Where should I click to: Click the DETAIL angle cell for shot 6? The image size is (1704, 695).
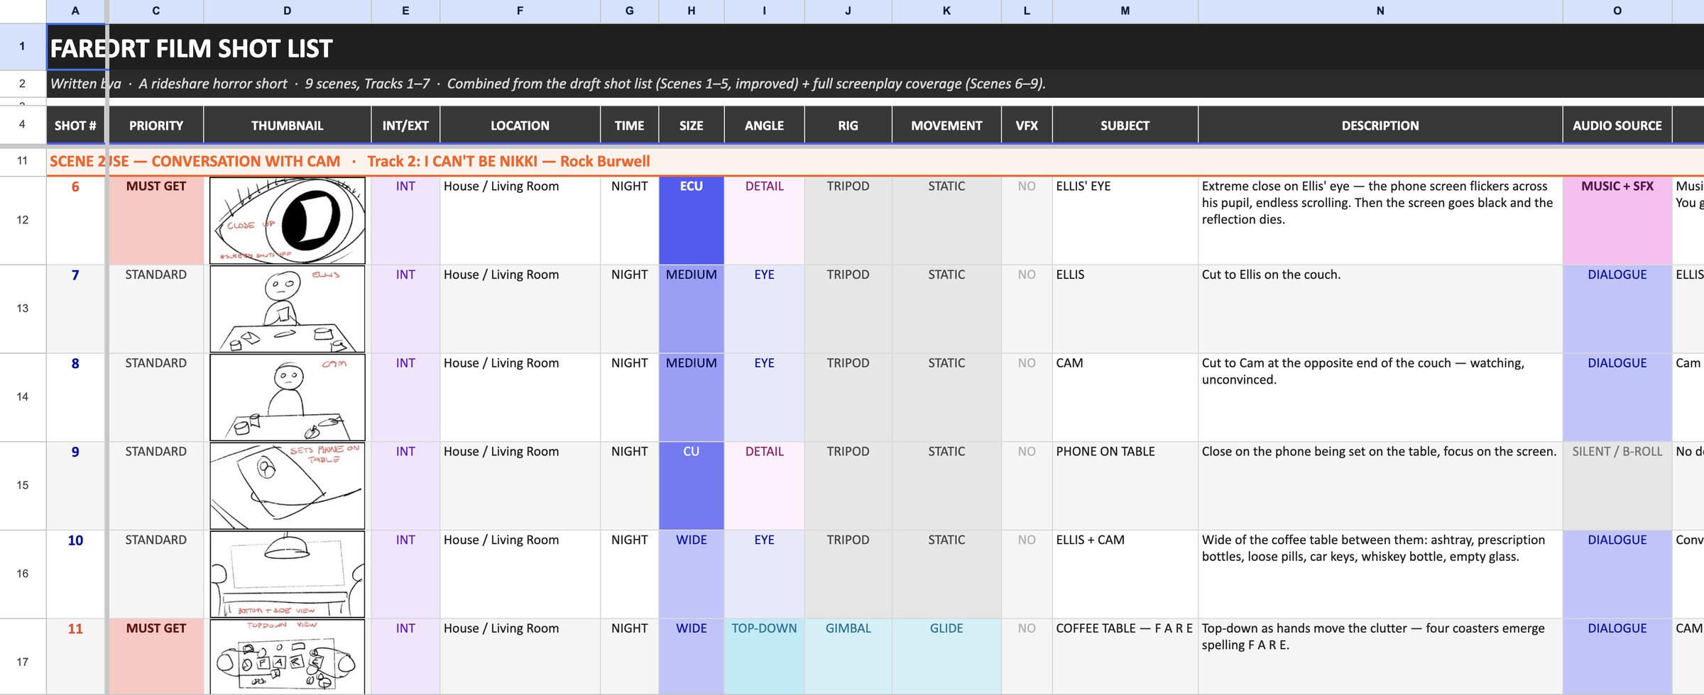click(764, 221)
